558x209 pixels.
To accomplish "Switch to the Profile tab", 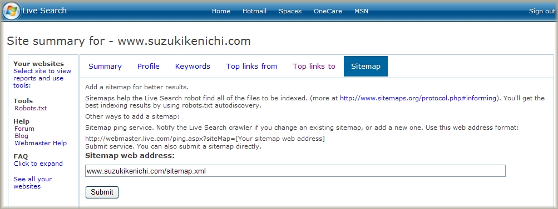I will click(149, 67).
